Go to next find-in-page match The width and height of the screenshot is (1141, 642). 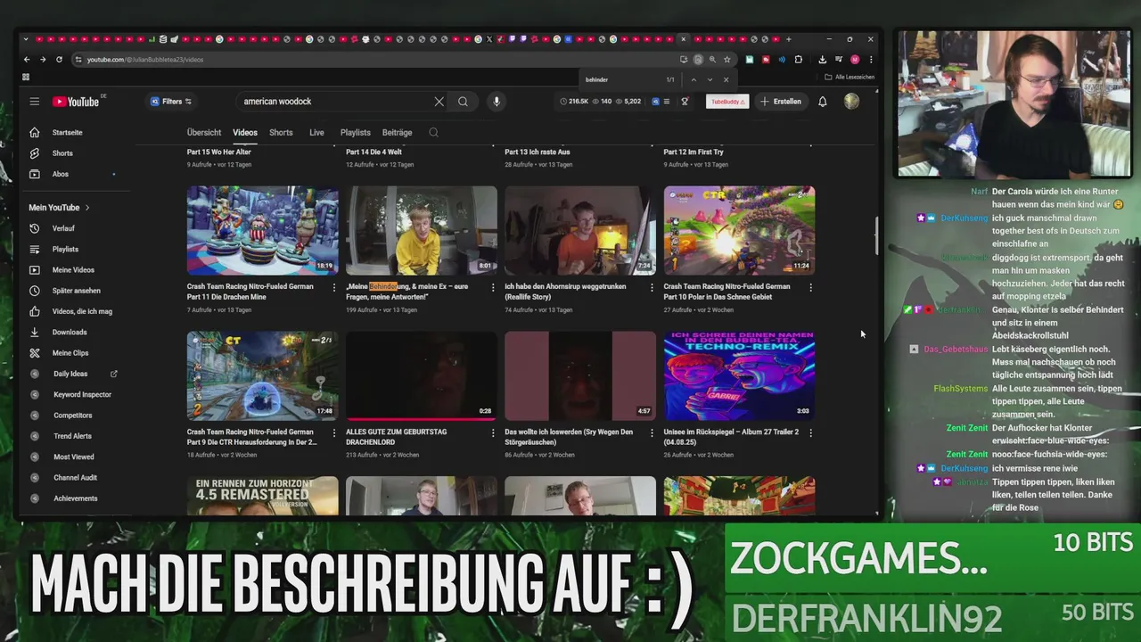coord(710,79)
